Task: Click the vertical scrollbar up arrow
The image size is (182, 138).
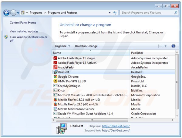Action: click(177, 52)
